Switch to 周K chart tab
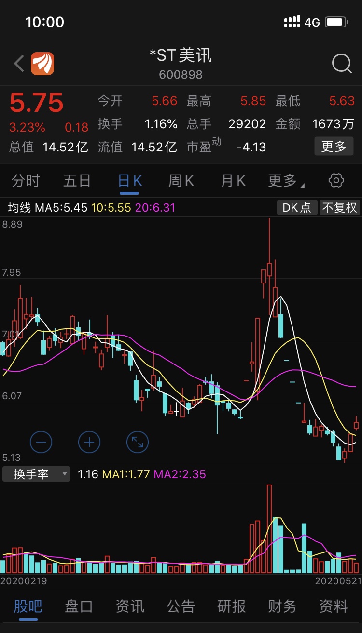Screen dimensions: 362x633 (181, 181)
